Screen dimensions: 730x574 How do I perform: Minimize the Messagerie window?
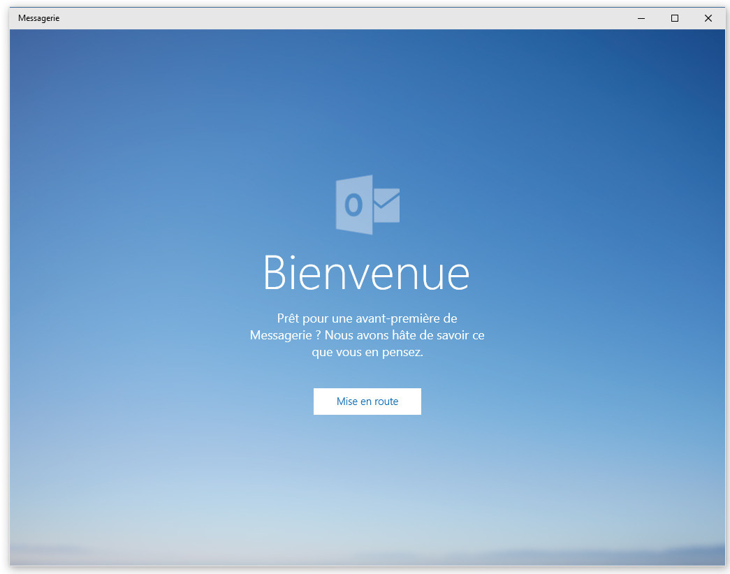(x=641, y=19)
